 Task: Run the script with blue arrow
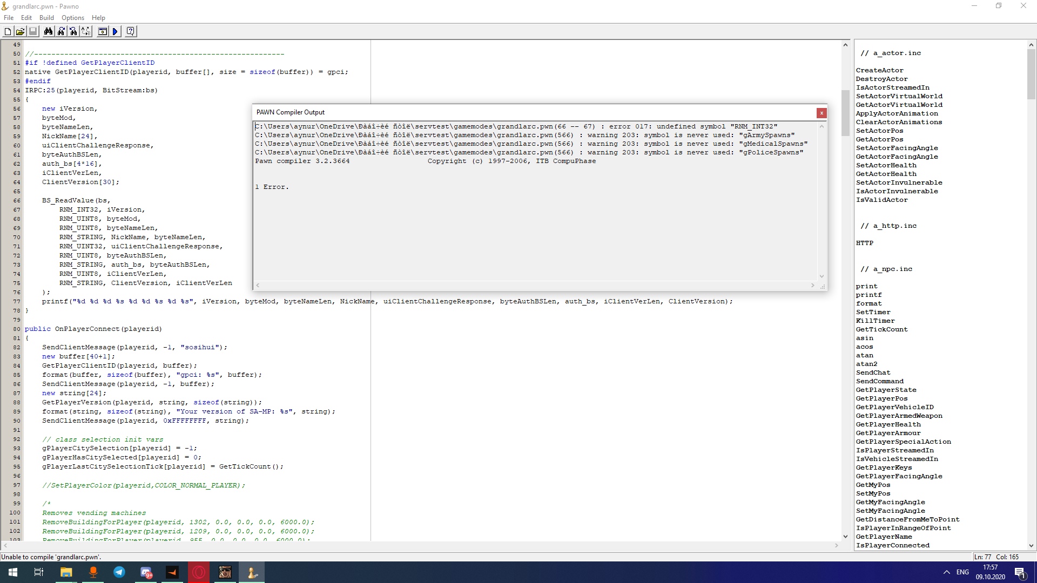(x=115, y=31)
